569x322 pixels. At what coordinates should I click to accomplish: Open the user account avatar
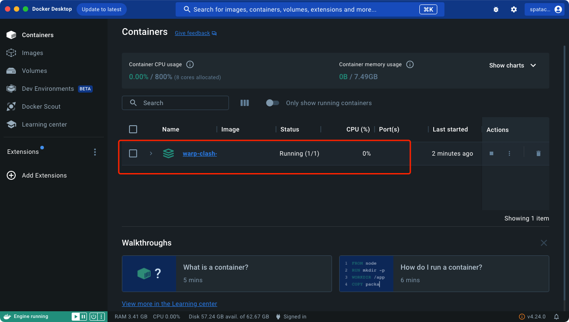pyautogui.click(x=558, y=9)
